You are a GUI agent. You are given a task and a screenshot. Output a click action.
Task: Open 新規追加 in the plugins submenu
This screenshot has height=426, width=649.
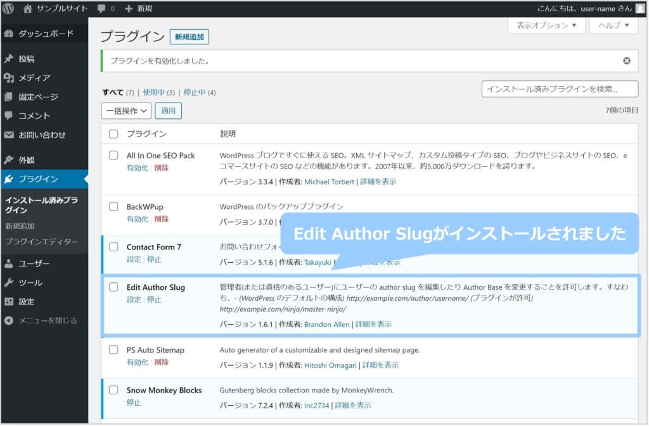[x=20, y=226]
